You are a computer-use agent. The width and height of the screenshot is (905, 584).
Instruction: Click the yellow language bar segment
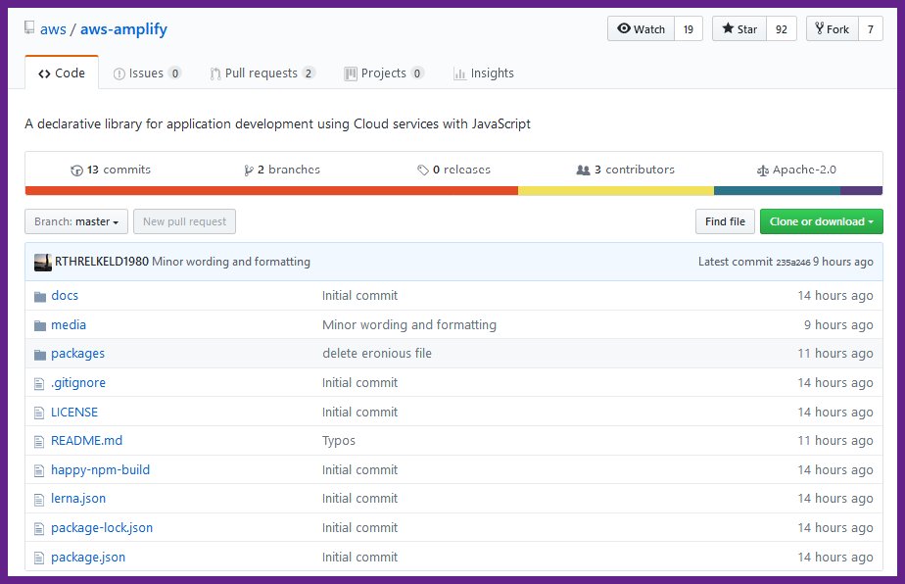616,191
